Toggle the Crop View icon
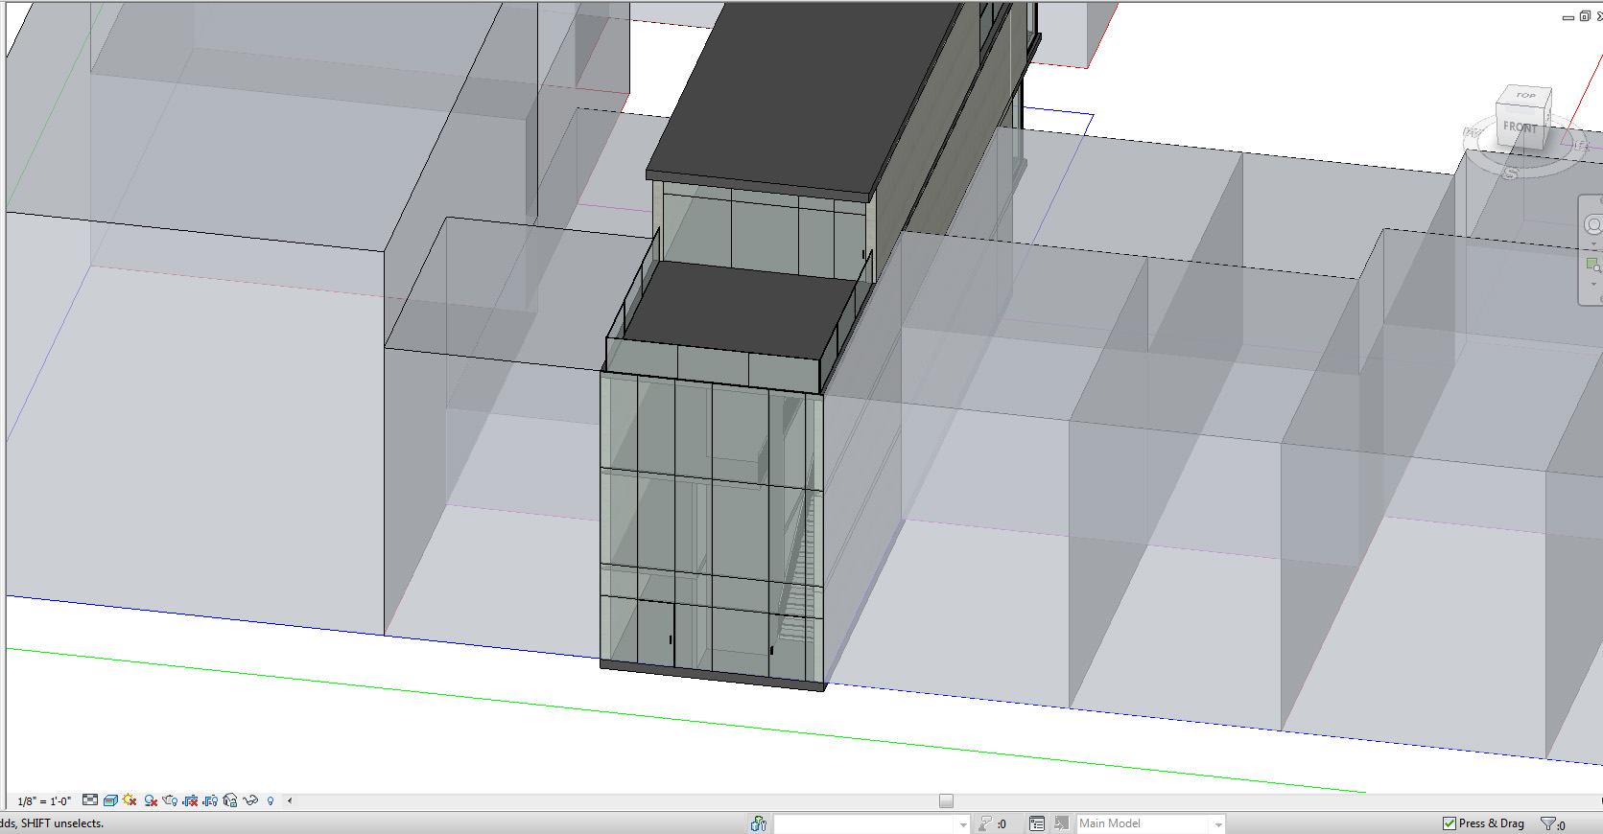1603x834 pixels. click(191, 800)
